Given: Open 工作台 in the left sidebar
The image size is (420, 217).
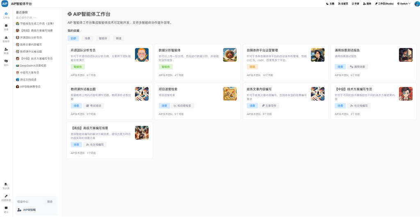Looking at the screenshot, I should pos(6,16).
